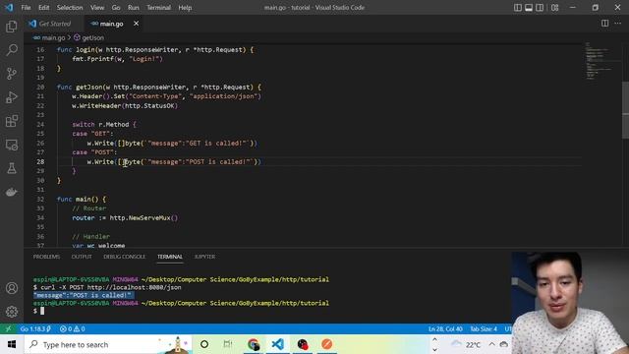Select the Terminal panel tab

[x=170, y=257]
